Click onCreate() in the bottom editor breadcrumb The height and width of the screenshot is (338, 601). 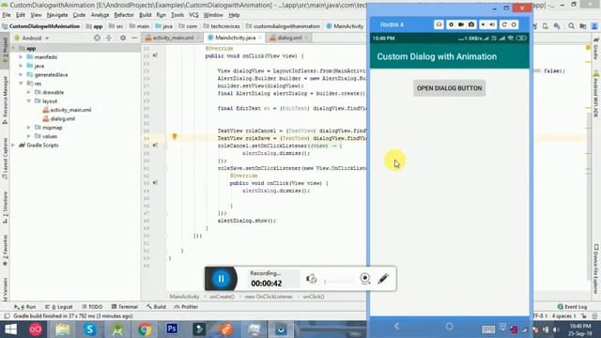(x=222, y=297)
